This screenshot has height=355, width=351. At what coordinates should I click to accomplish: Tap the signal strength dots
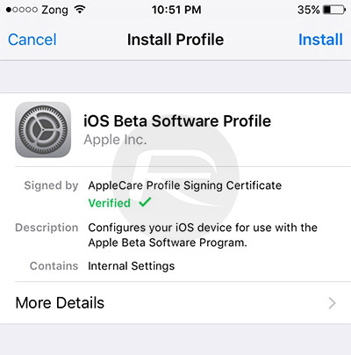coord(22,10)
